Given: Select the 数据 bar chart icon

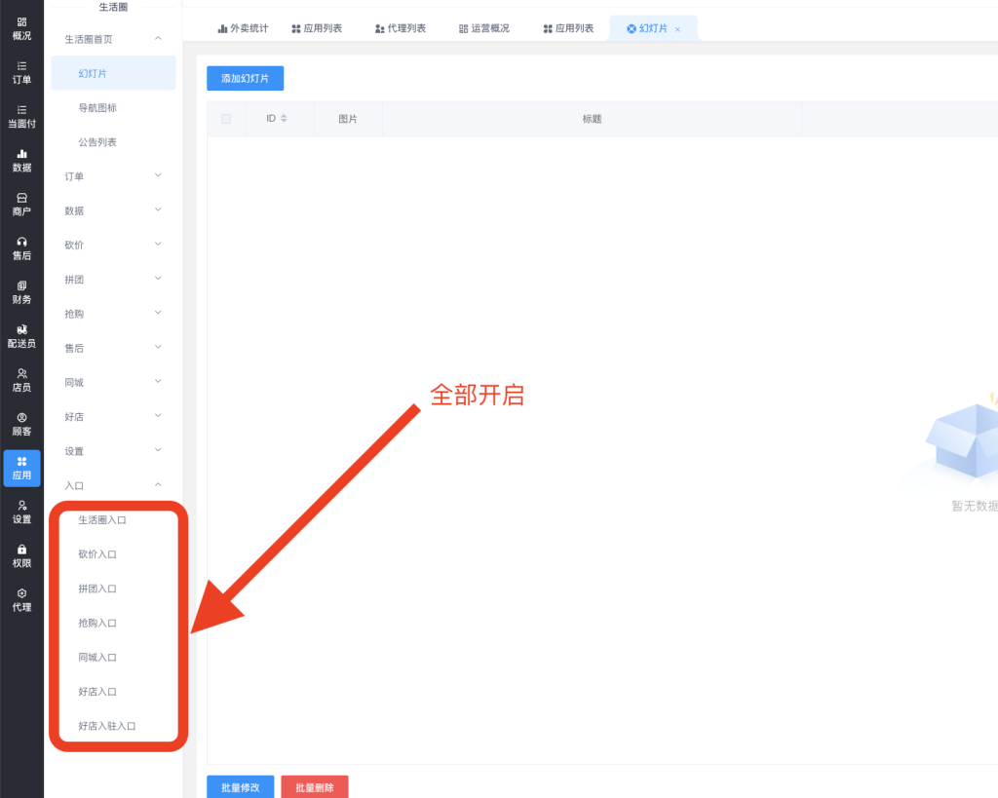Looking at the screenshot, I should click(x=21, y=154).
